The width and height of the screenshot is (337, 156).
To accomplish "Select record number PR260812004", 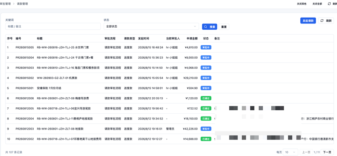I will [25, 119].
